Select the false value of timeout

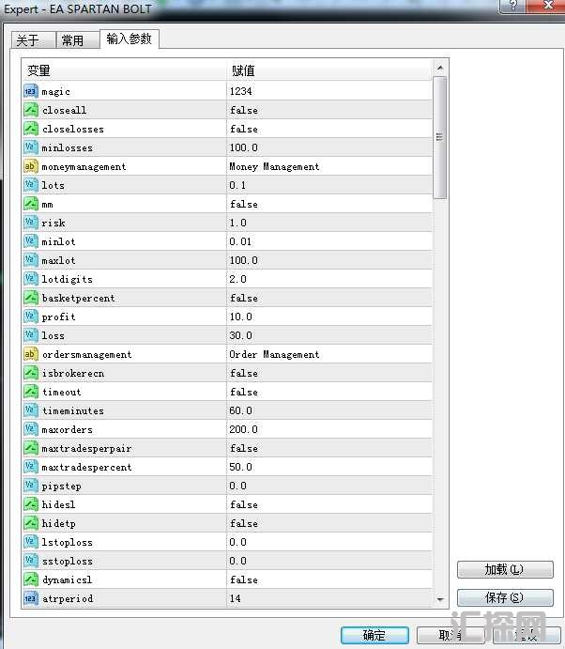[x=244, y=392]
